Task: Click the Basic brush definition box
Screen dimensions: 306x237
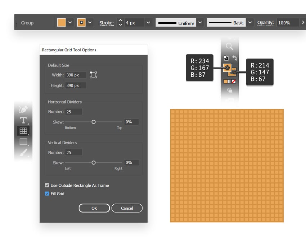Action: click(x=226, y=23)
